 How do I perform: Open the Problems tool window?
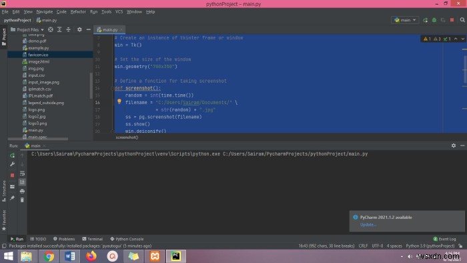pyautogui.click(x=64, y=239)
